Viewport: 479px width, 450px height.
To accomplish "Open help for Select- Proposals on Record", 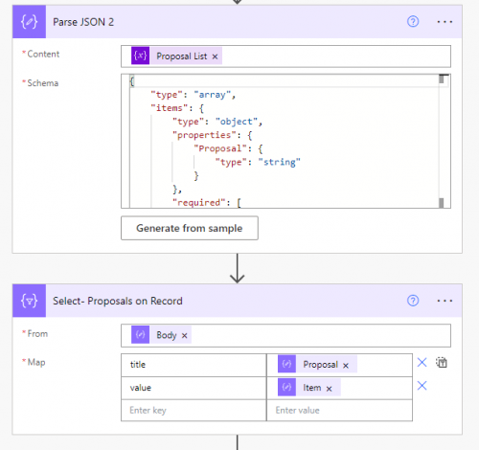I will 413,301.
